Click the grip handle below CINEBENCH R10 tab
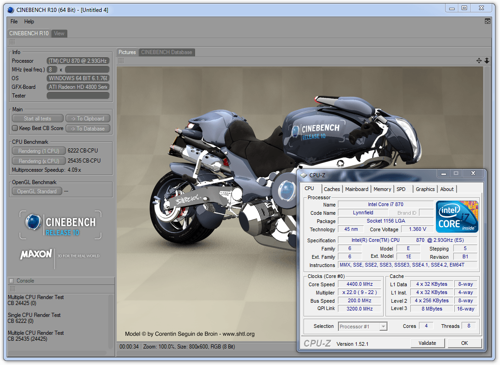 coord(12,42)
